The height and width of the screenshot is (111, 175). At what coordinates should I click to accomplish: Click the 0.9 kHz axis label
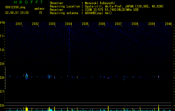[2, 64]
